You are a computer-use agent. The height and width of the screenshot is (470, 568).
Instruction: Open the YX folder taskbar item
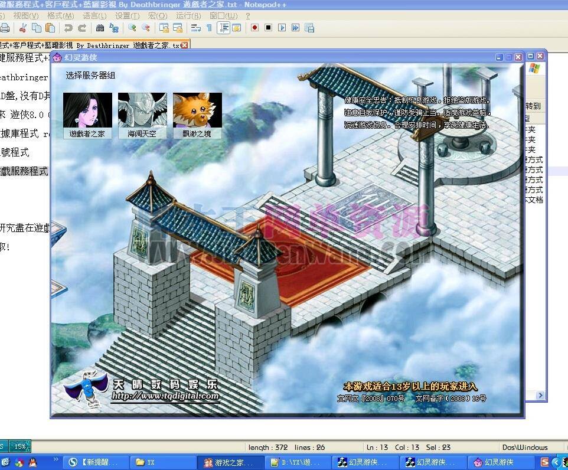click(x=163, y=462)
